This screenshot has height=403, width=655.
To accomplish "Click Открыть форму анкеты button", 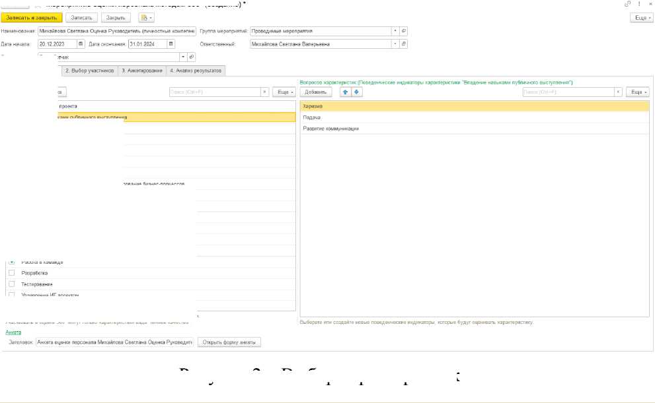I will (229, 342).
